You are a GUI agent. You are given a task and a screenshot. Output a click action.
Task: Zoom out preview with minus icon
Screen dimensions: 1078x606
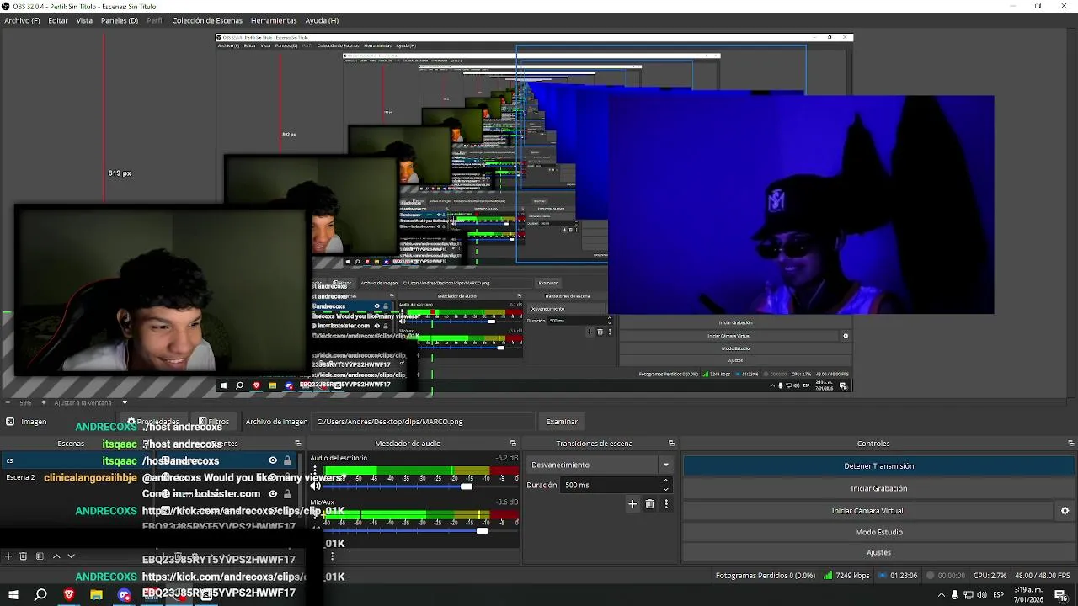tap(6, 402)
